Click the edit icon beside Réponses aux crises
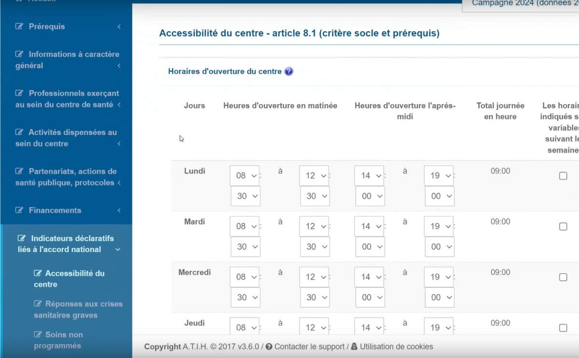 click(38, 304)
